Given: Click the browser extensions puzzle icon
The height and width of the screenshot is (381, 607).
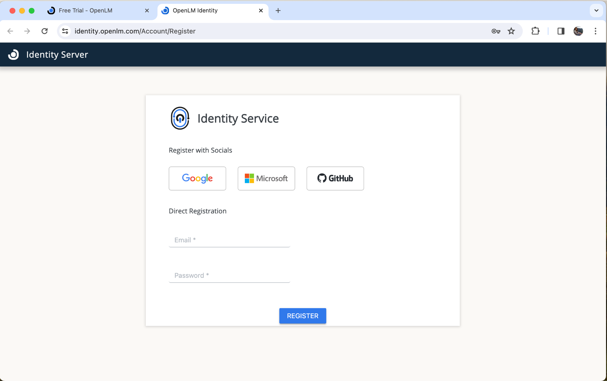Looking at the screenshot, I should pyautogui.click(x=536, y=31).
